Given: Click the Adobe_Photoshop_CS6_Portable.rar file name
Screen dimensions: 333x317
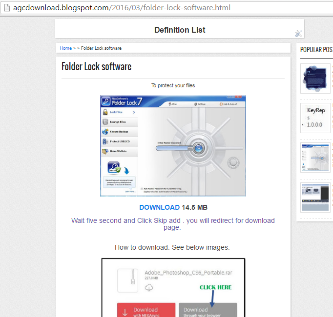Looking at the screenshot, I should click(x=188, y=273).
